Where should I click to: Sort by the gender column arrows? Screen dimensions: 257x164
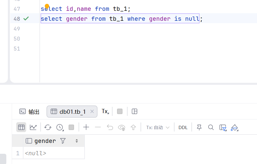77,141
